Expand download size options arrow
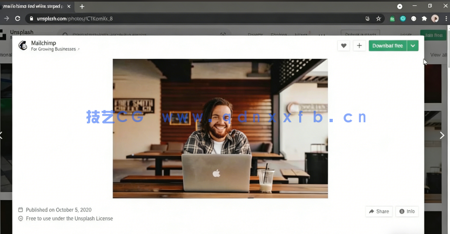Screen dimensions: 450x234 click(x=413, y=46)
